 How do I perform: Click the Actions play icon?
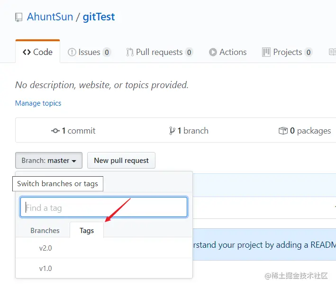[x=213, y=52]
